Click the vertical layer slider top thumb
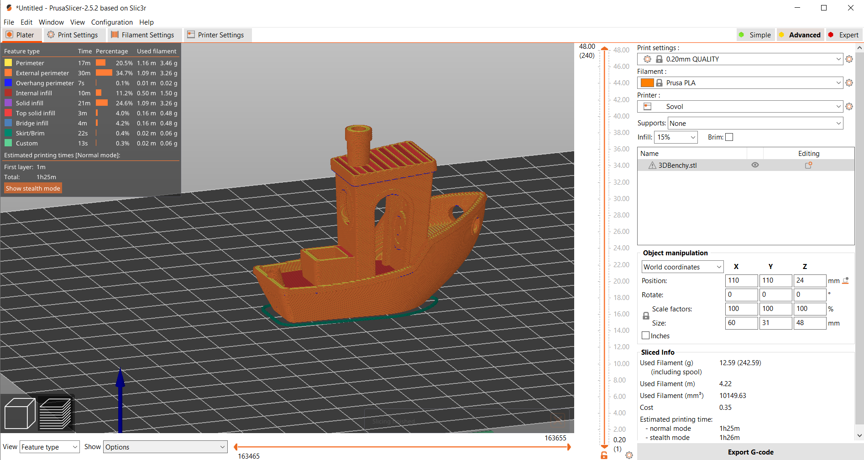This screenshot has height=460, width=864. 604,49
